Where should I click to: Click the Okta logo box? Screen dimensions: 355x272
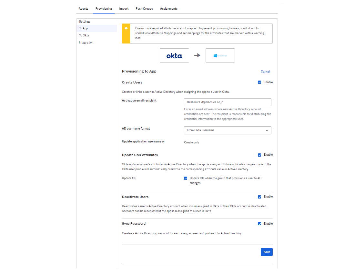174,55
